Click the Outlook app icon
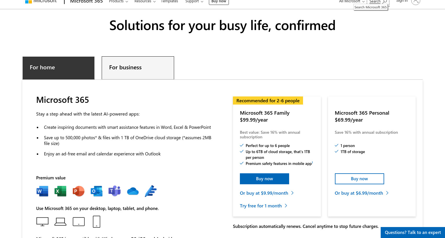This screenshot has width=445, height=238. [96, 191]
